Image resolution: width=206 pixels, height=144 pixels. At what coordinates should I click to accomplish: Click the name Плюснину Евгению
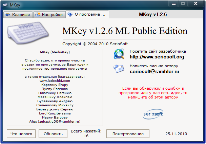tap(55, 93)
